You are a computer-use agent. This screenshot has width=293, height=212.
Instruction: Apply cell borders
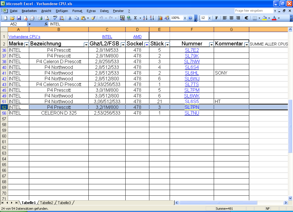254,18
